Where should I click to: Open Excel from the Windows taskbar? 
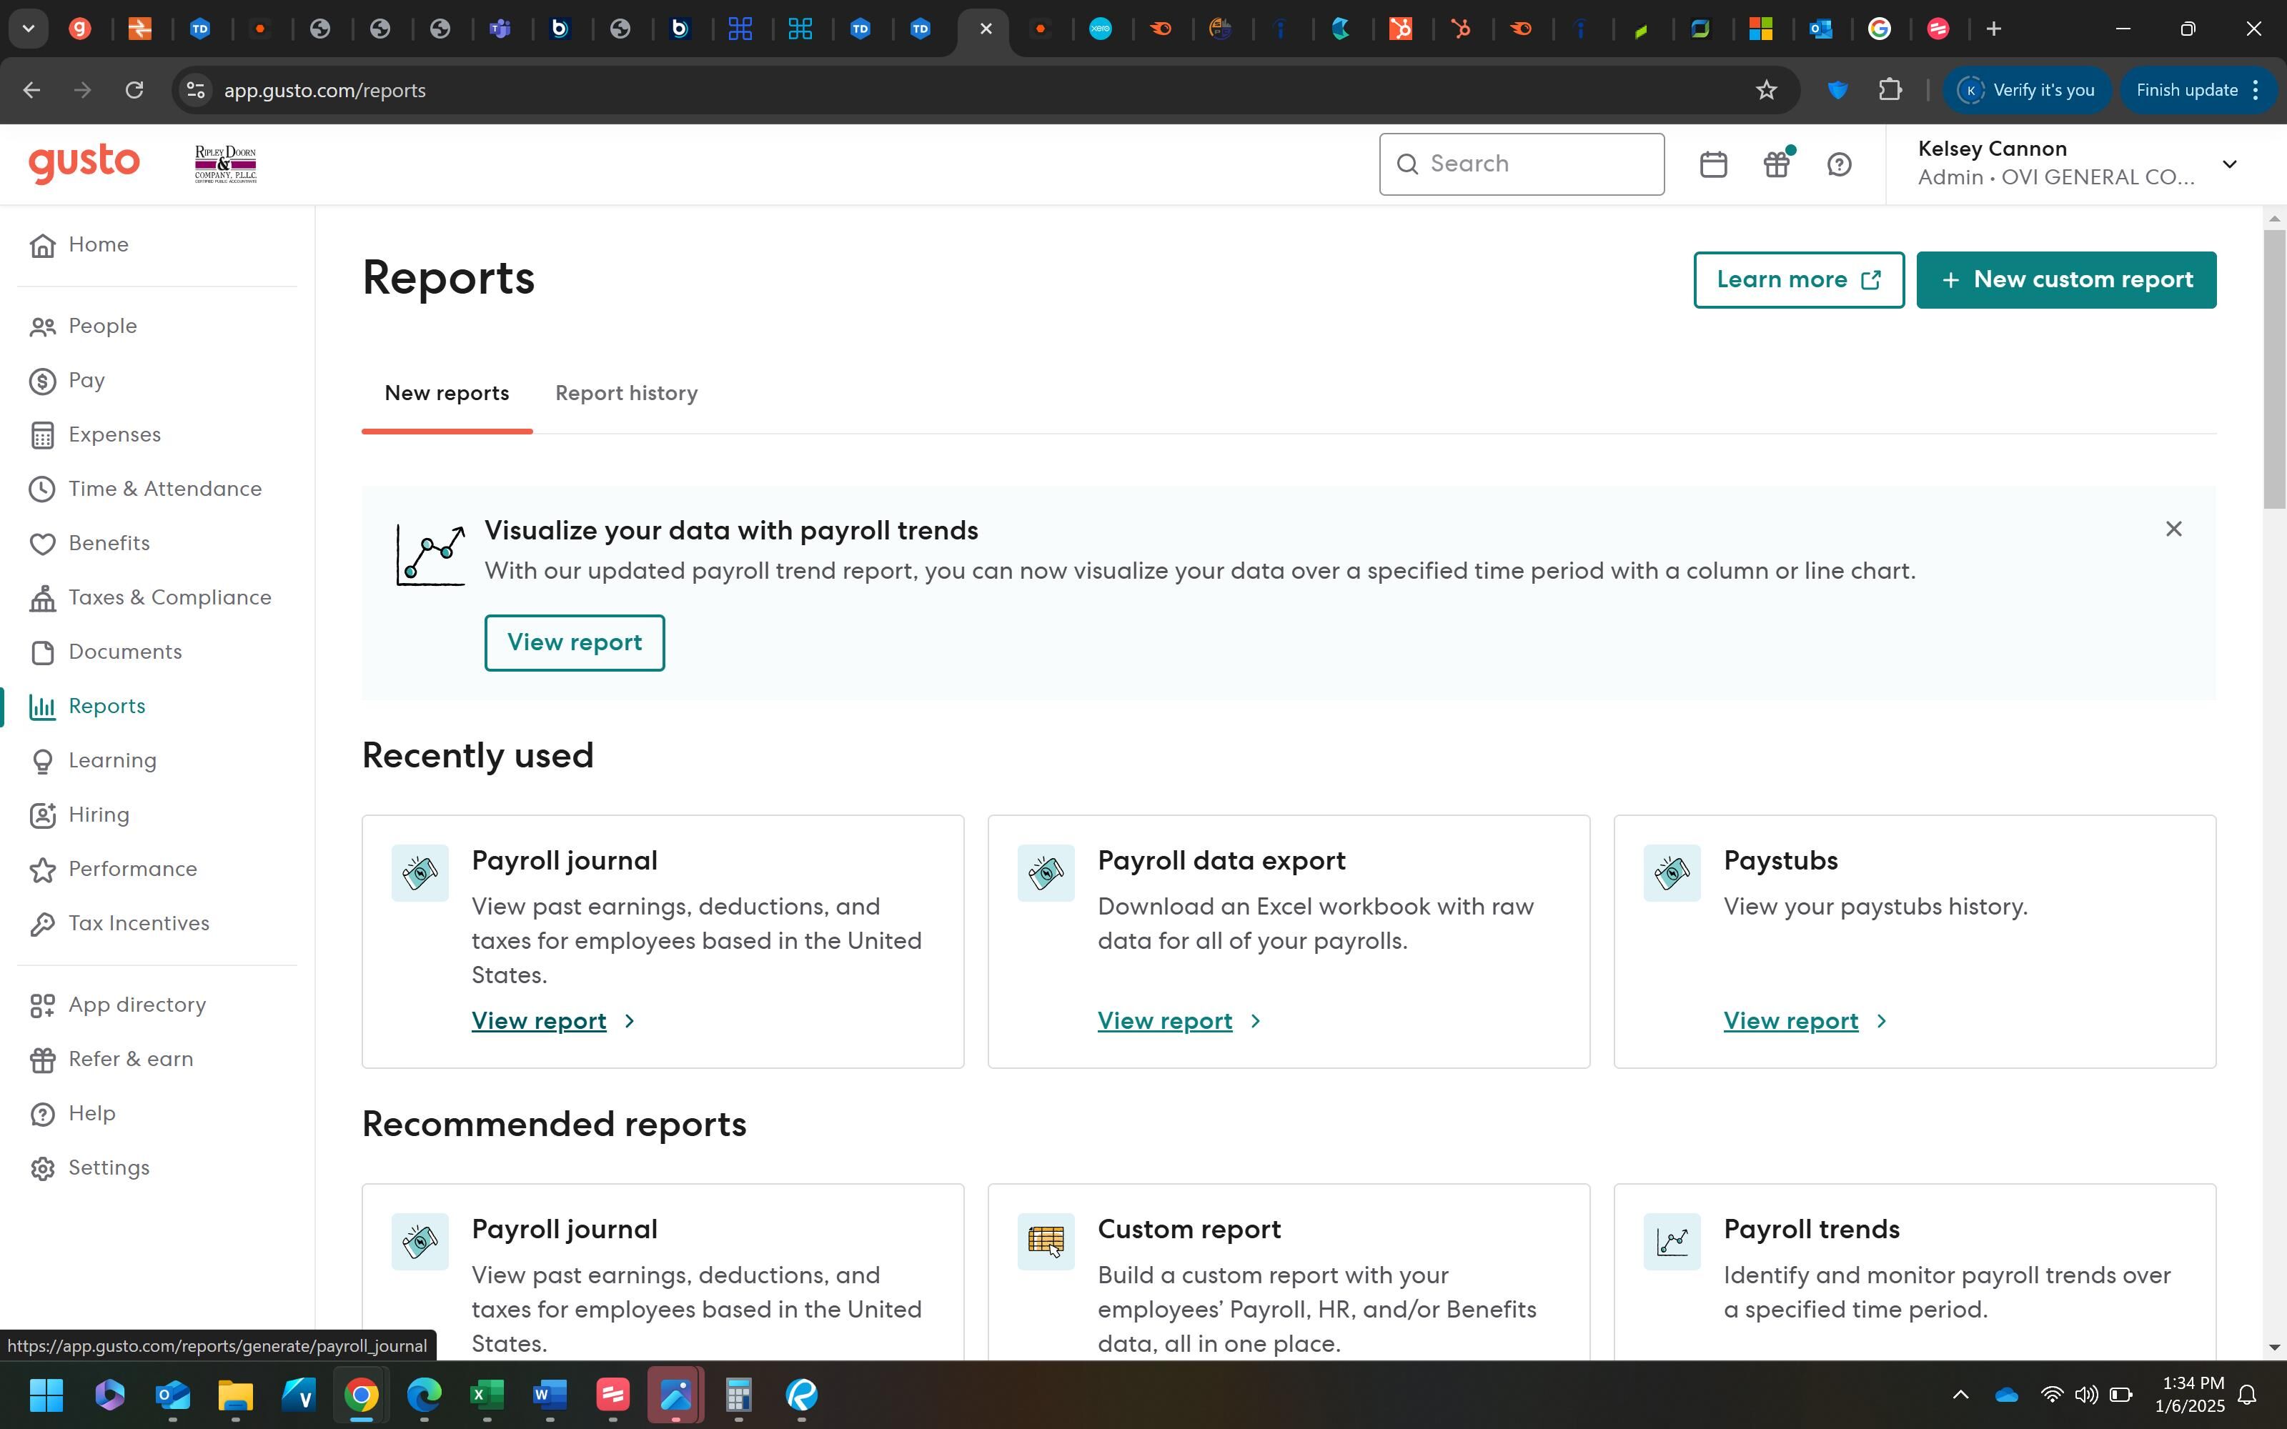tap(487, 1395)
